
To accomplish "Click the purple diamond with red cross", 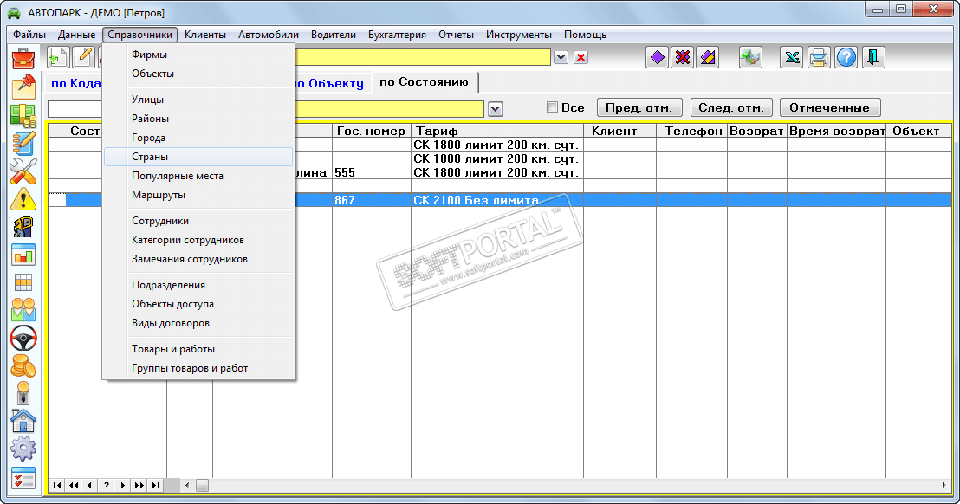I will [x=682, y=57].
